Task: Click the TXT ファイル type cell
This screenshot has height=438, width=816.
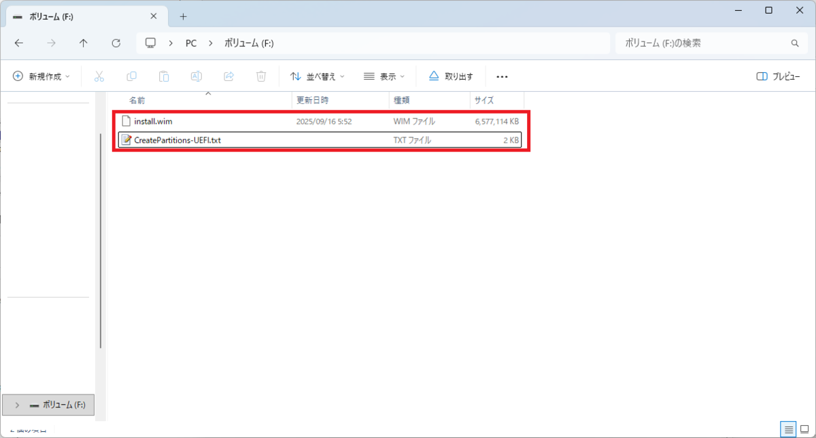Action: pos(412,140)
